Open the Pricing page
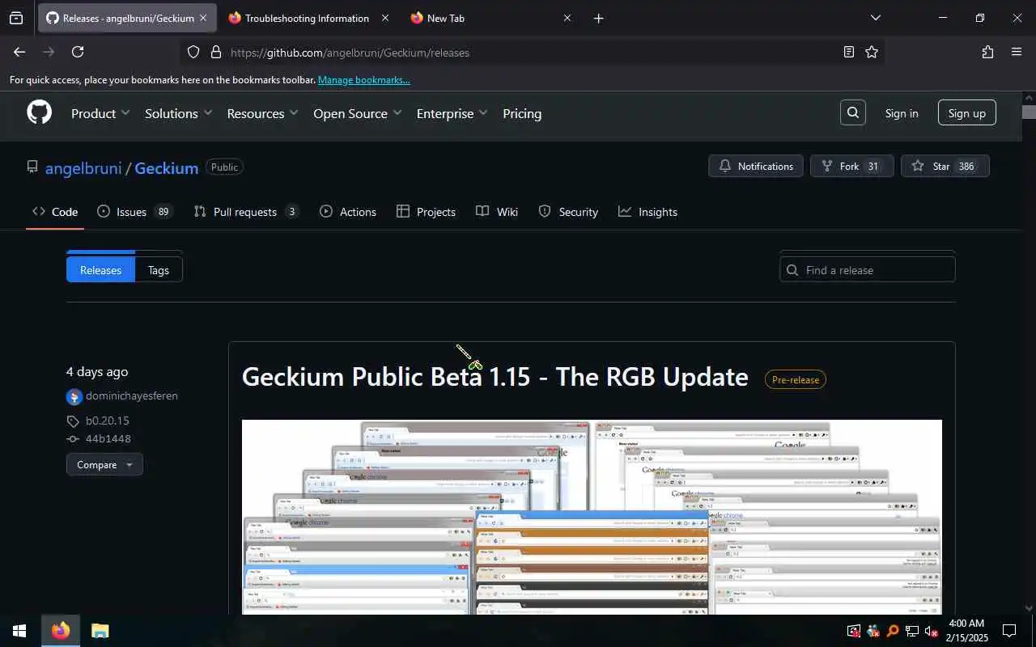 click(x=522, y=113)
